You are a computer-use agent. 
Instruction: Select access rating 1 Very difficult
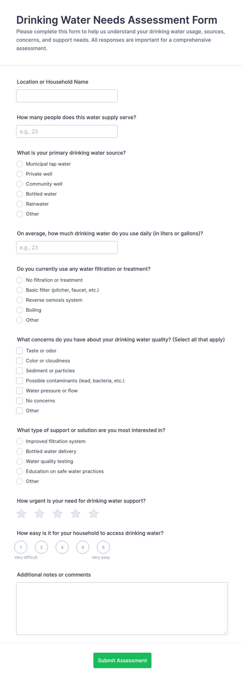pyautogui.click(x=21, y=547)
